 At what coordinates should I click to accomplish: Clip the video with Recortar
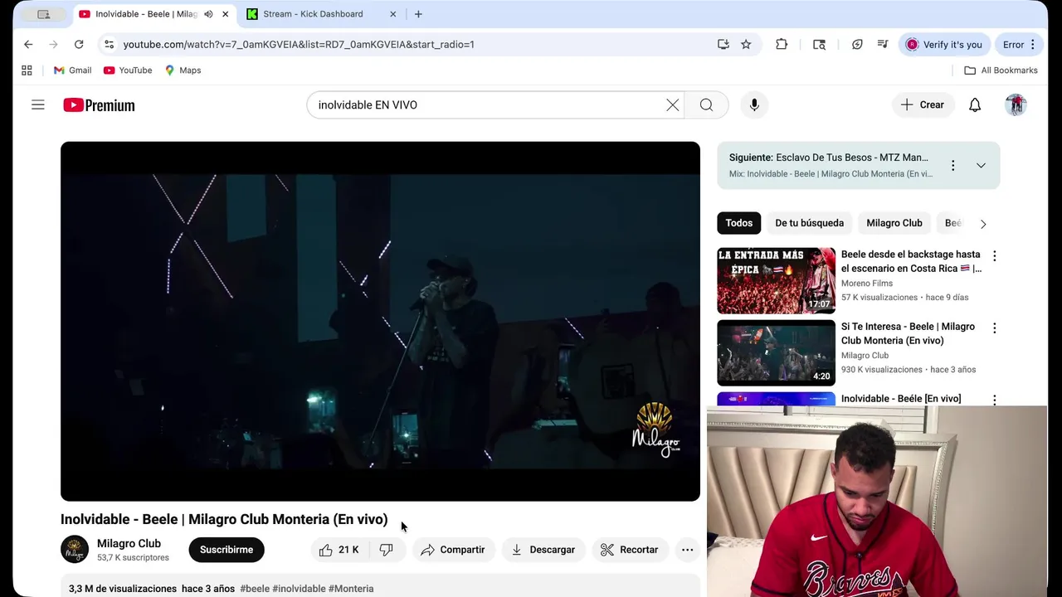[x=630, y=550]
